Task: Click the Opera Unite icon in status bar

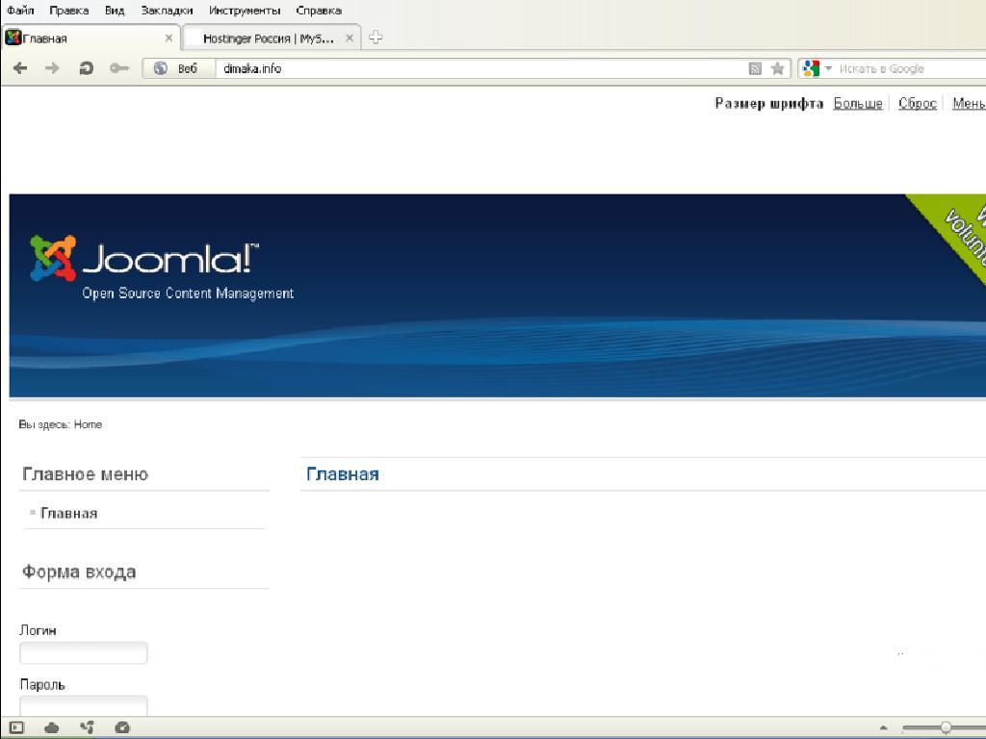Action: 88,727
